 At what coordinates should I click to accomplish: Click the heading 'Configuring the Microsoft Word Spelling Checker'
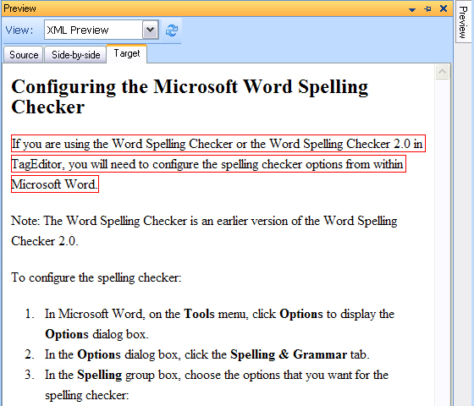190,96
